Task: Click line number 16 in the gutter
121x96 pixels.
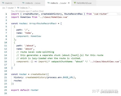Action: pos(6,62)
